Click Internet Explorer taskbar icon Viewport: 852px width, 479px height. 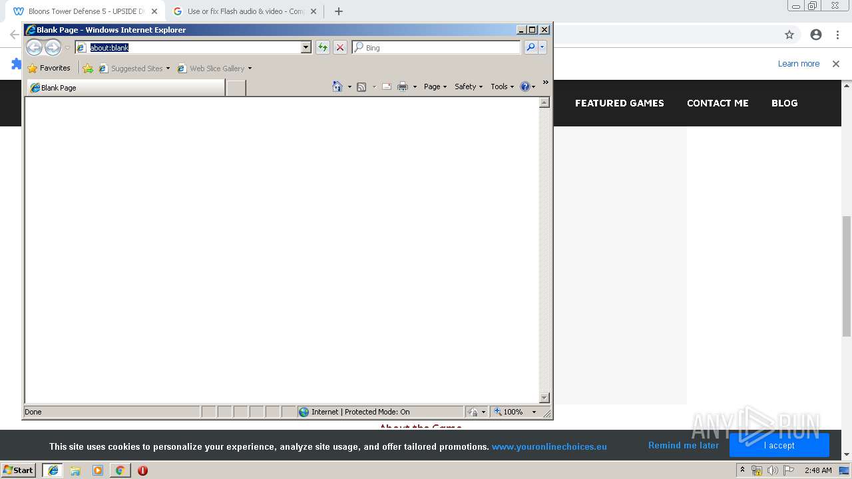pyautogui.click(x=53, y=470)
